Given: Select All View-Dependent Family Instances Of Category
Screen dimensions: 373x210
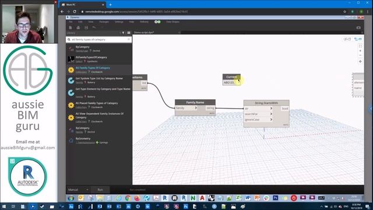Looking at the screenshot, I should 99,117.
